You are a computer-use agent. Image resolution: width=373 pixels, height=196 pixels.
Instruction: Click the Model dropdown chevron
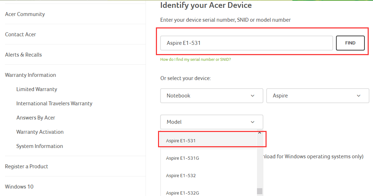coord(253,122)
